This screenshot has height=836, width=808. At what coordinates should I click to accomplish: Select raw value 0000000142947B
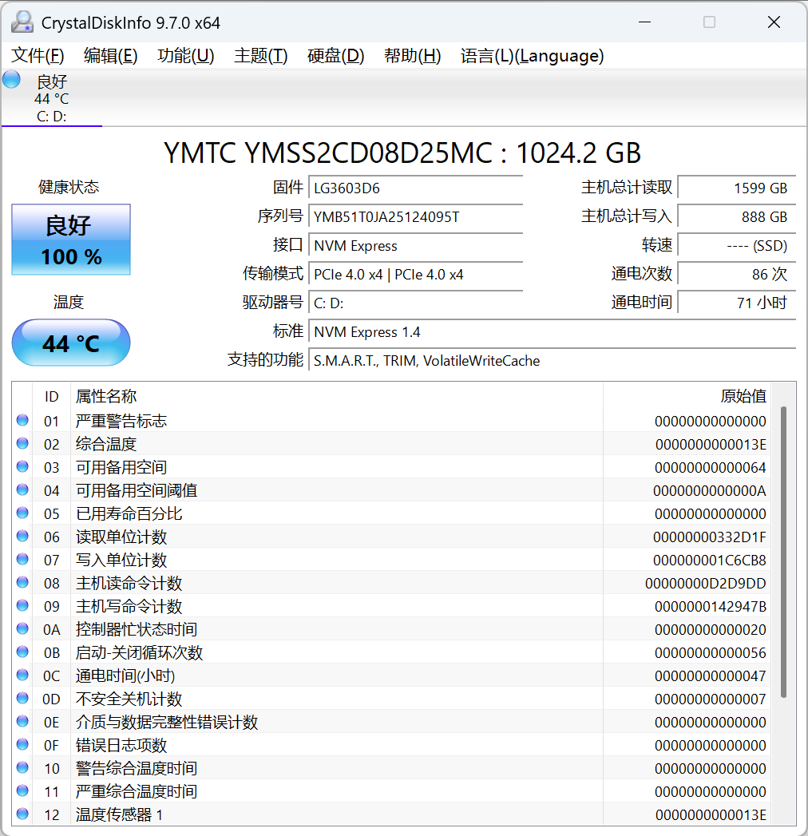pos(711,607)
